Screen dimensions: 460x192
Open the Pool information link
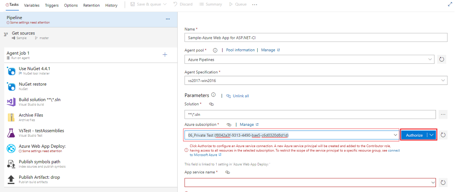pyautogui.click(x=240, y=50)
